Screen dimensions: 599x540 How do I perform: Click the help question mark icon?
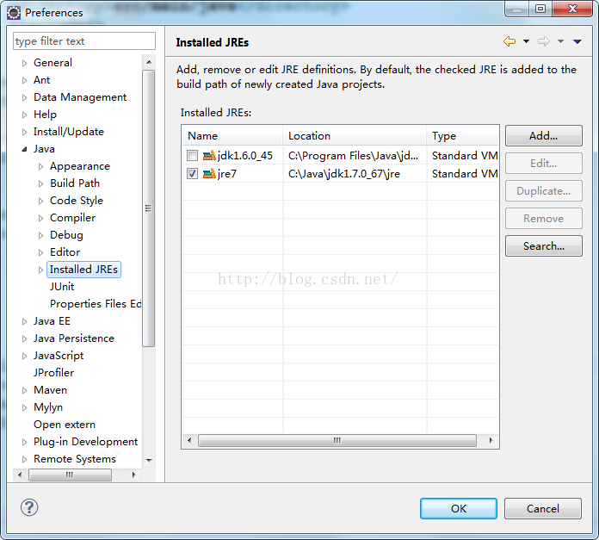29,507
